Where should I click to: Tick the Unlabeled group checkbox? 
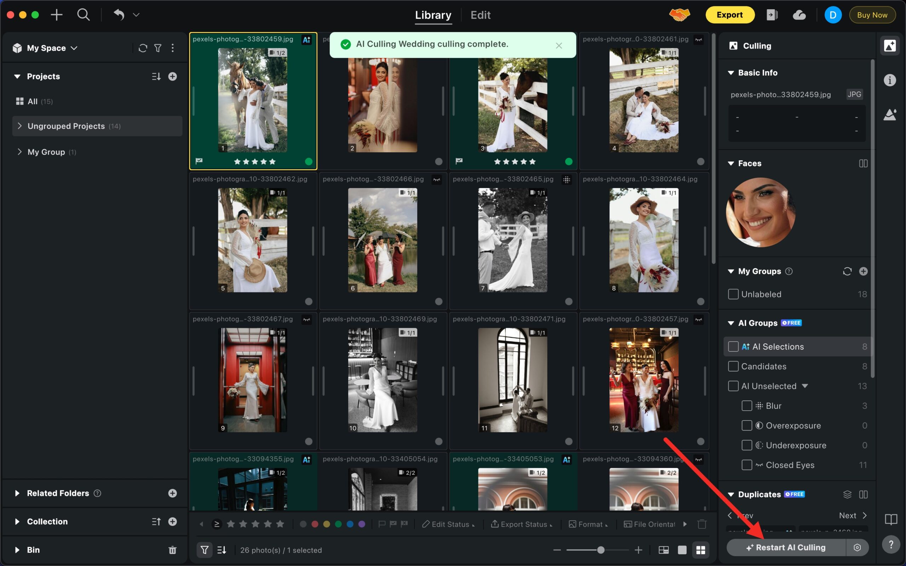click(733, 294)
